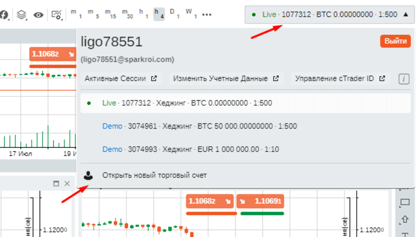Image resolution: width=417 pixels, height=237 pixels.
Task: Click the user icon for new trading account
Action: (88, 176)
